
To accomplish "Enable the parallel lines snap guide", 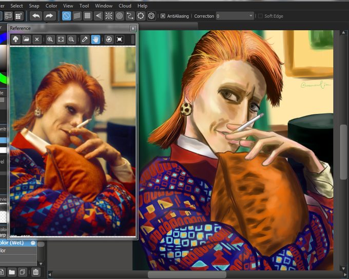I will point(77,16).
